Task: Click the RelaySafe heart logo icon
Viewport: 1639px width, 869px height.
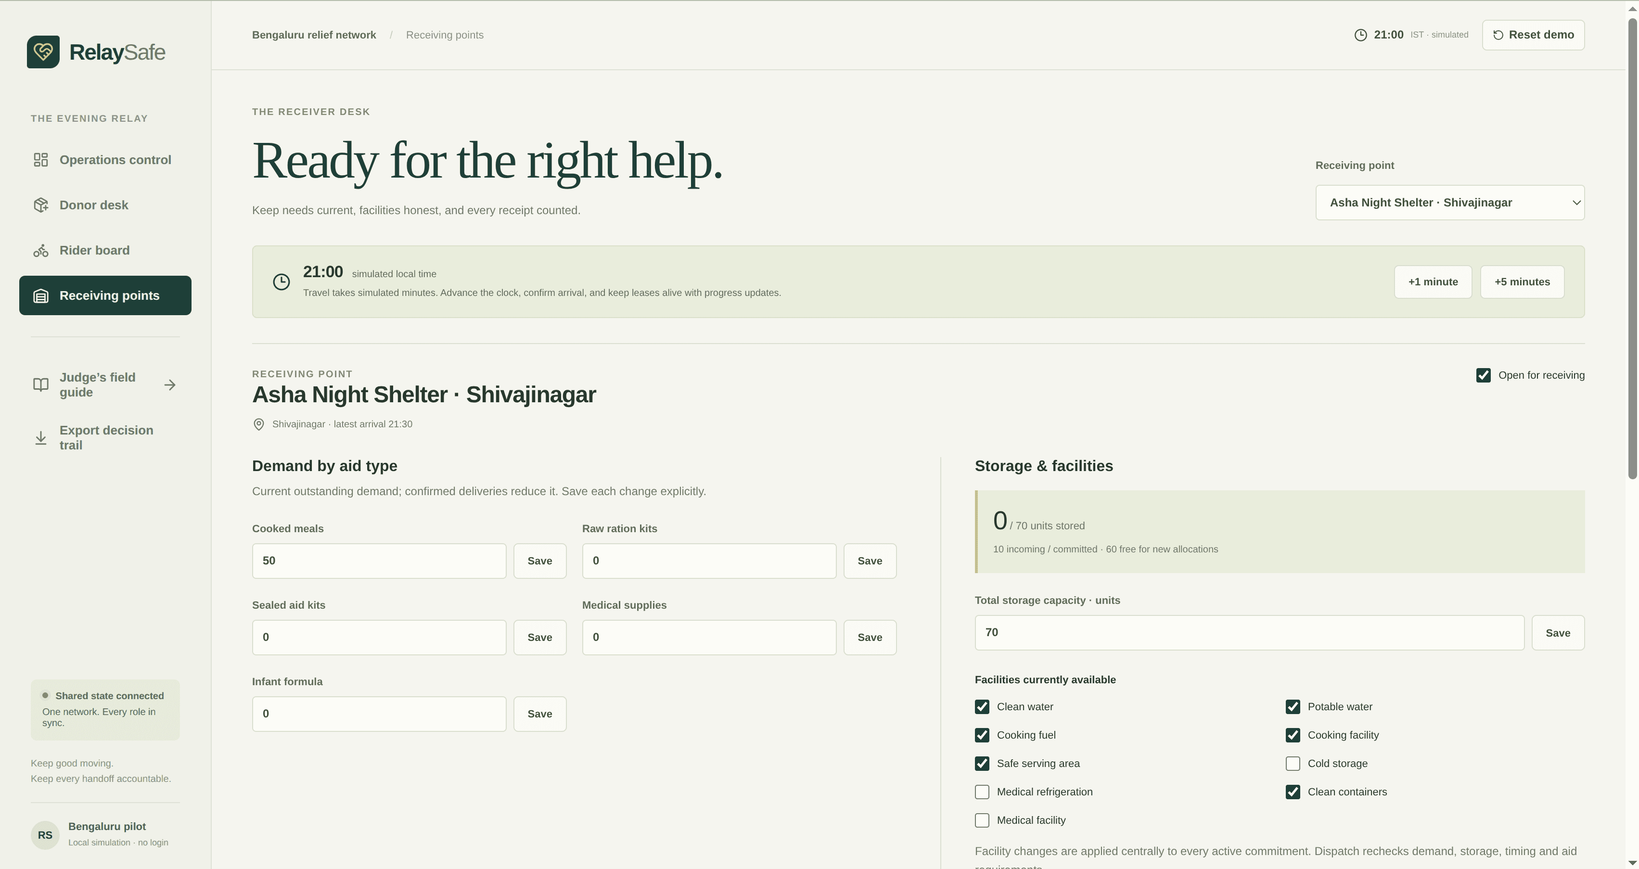Action: tap(43, 51)
